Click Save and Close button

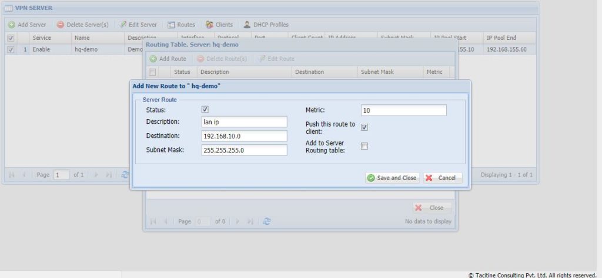pos(392,178)
